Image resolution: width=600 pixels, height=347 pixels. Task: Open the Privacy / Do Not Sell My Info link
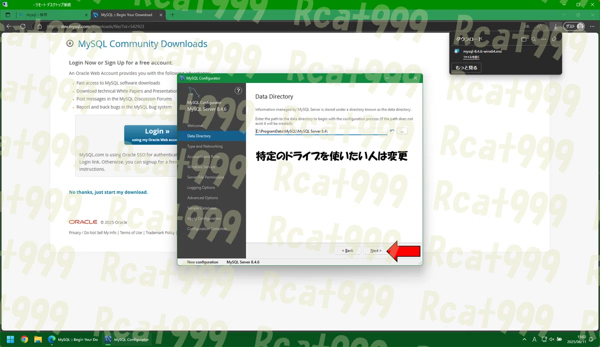[x=92, y=232]
